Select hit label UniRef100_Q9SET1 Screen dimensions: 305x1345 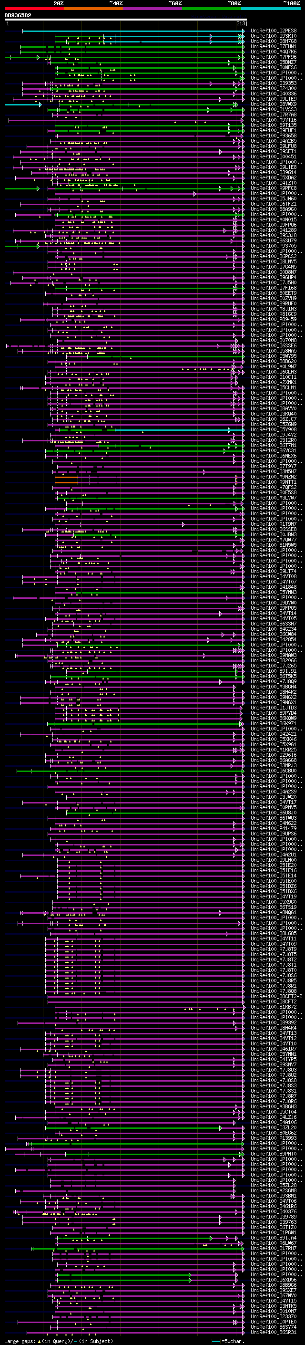274,151
